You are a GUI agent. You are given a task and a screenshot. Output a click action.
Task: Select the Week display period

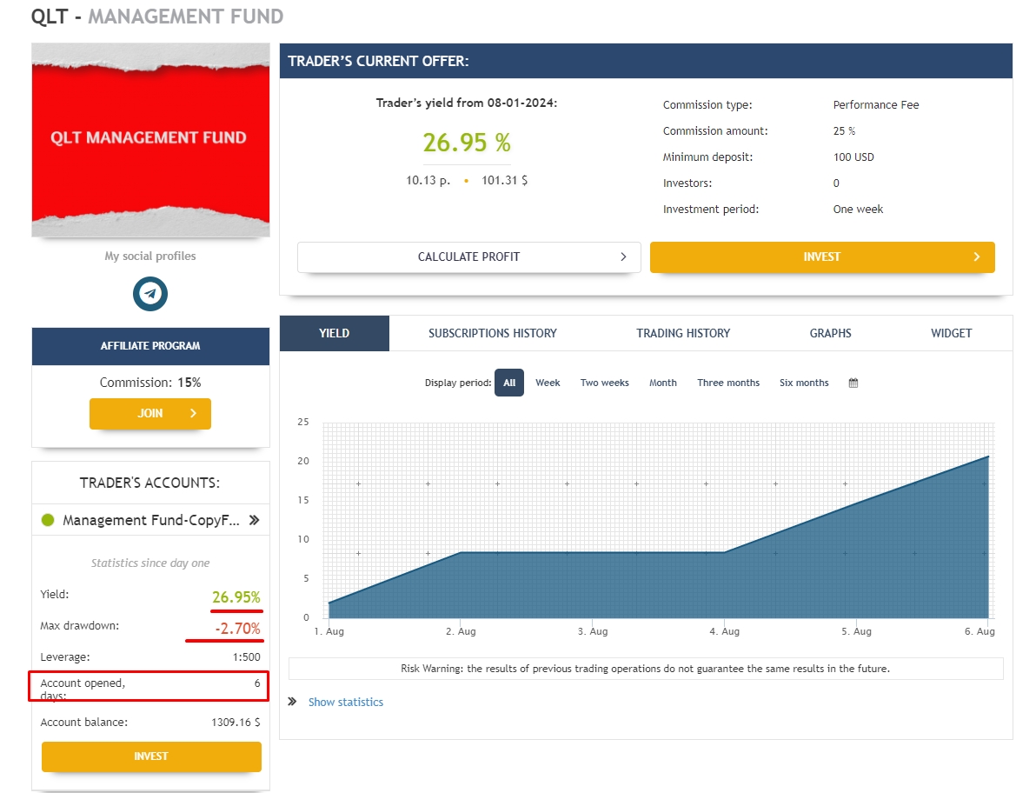coord(548,383)
